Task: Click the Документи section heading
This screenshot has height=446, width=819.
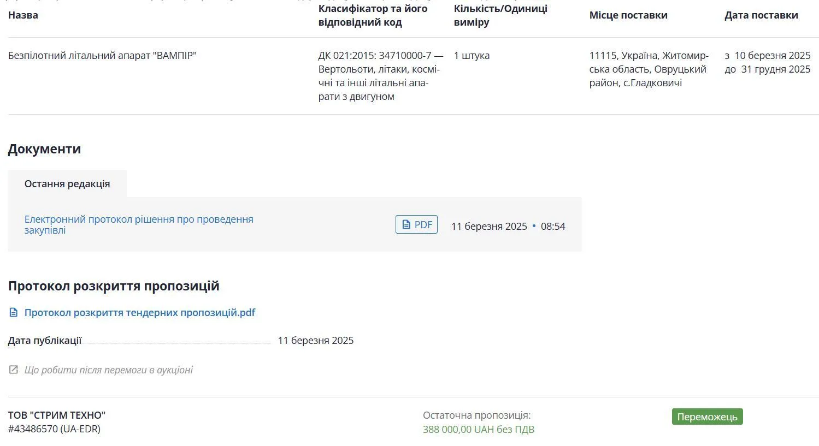Action: 44,149
